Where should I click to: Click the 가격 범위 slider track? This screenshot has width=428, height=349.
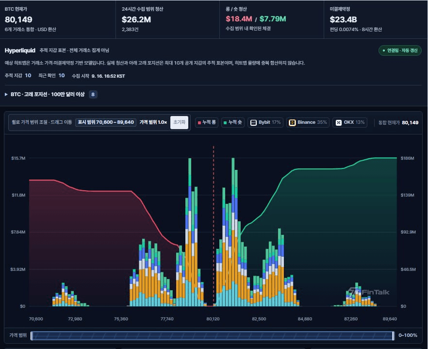click(x=213, y=335)
